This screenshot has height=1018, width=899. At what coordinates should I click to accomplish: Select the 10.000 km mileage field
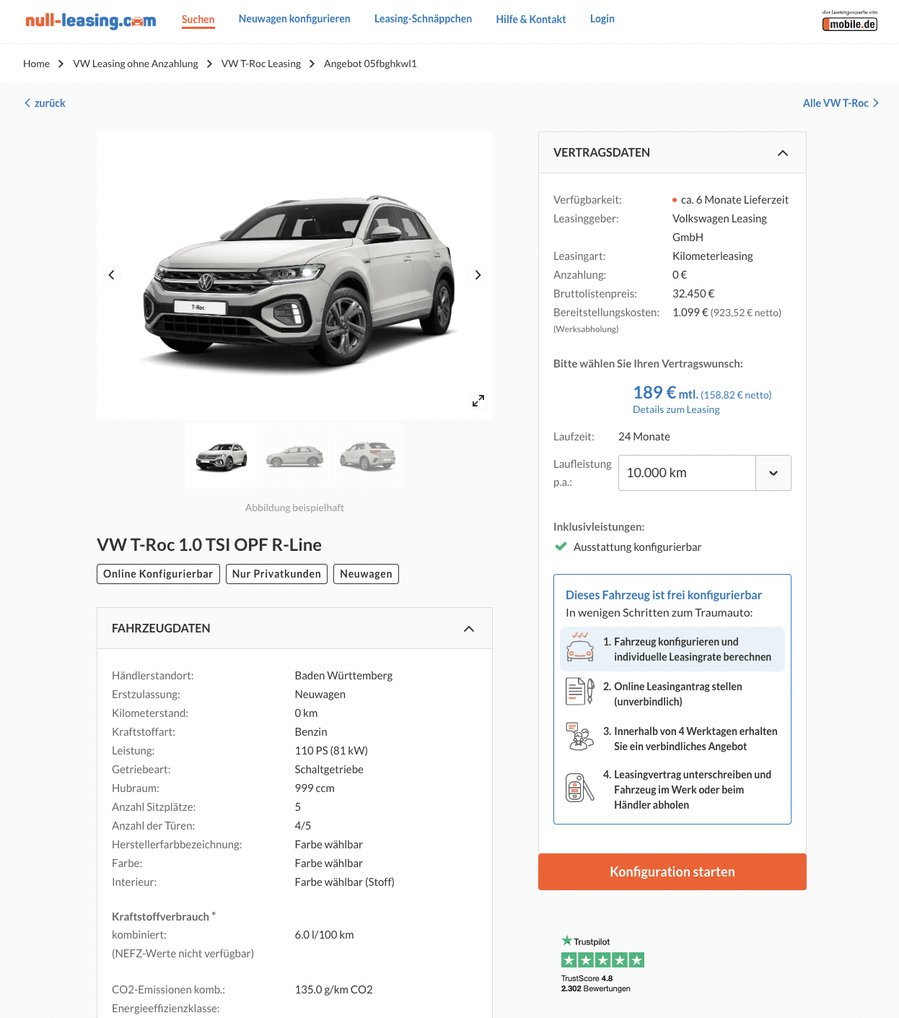687,473
